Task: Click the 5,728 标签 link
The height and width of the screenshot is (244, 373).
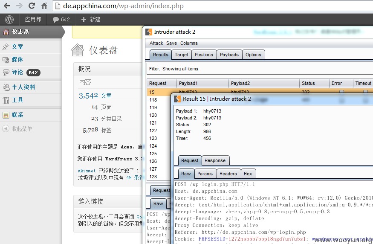Action: click(x=97, y=130)
